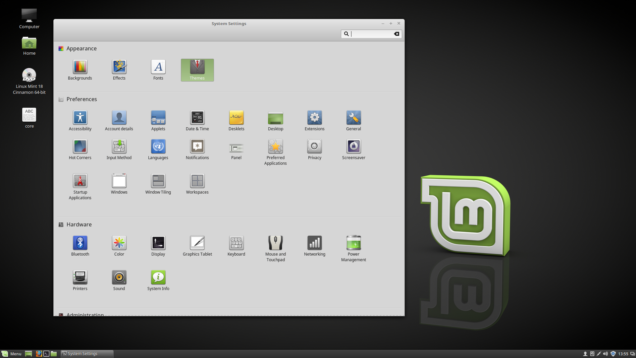Open Power Management settings
The height and width of the screenshot is (358, 636).
(x=353, y=249)
